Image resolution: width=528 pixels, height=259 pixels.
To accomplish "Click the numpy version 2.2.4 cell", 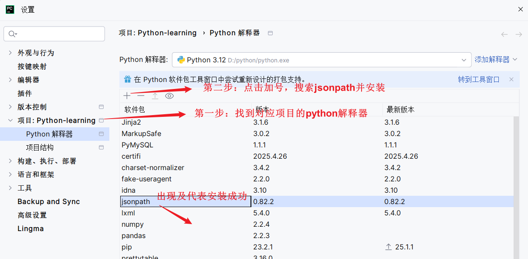I will click(x=261, y=224).
